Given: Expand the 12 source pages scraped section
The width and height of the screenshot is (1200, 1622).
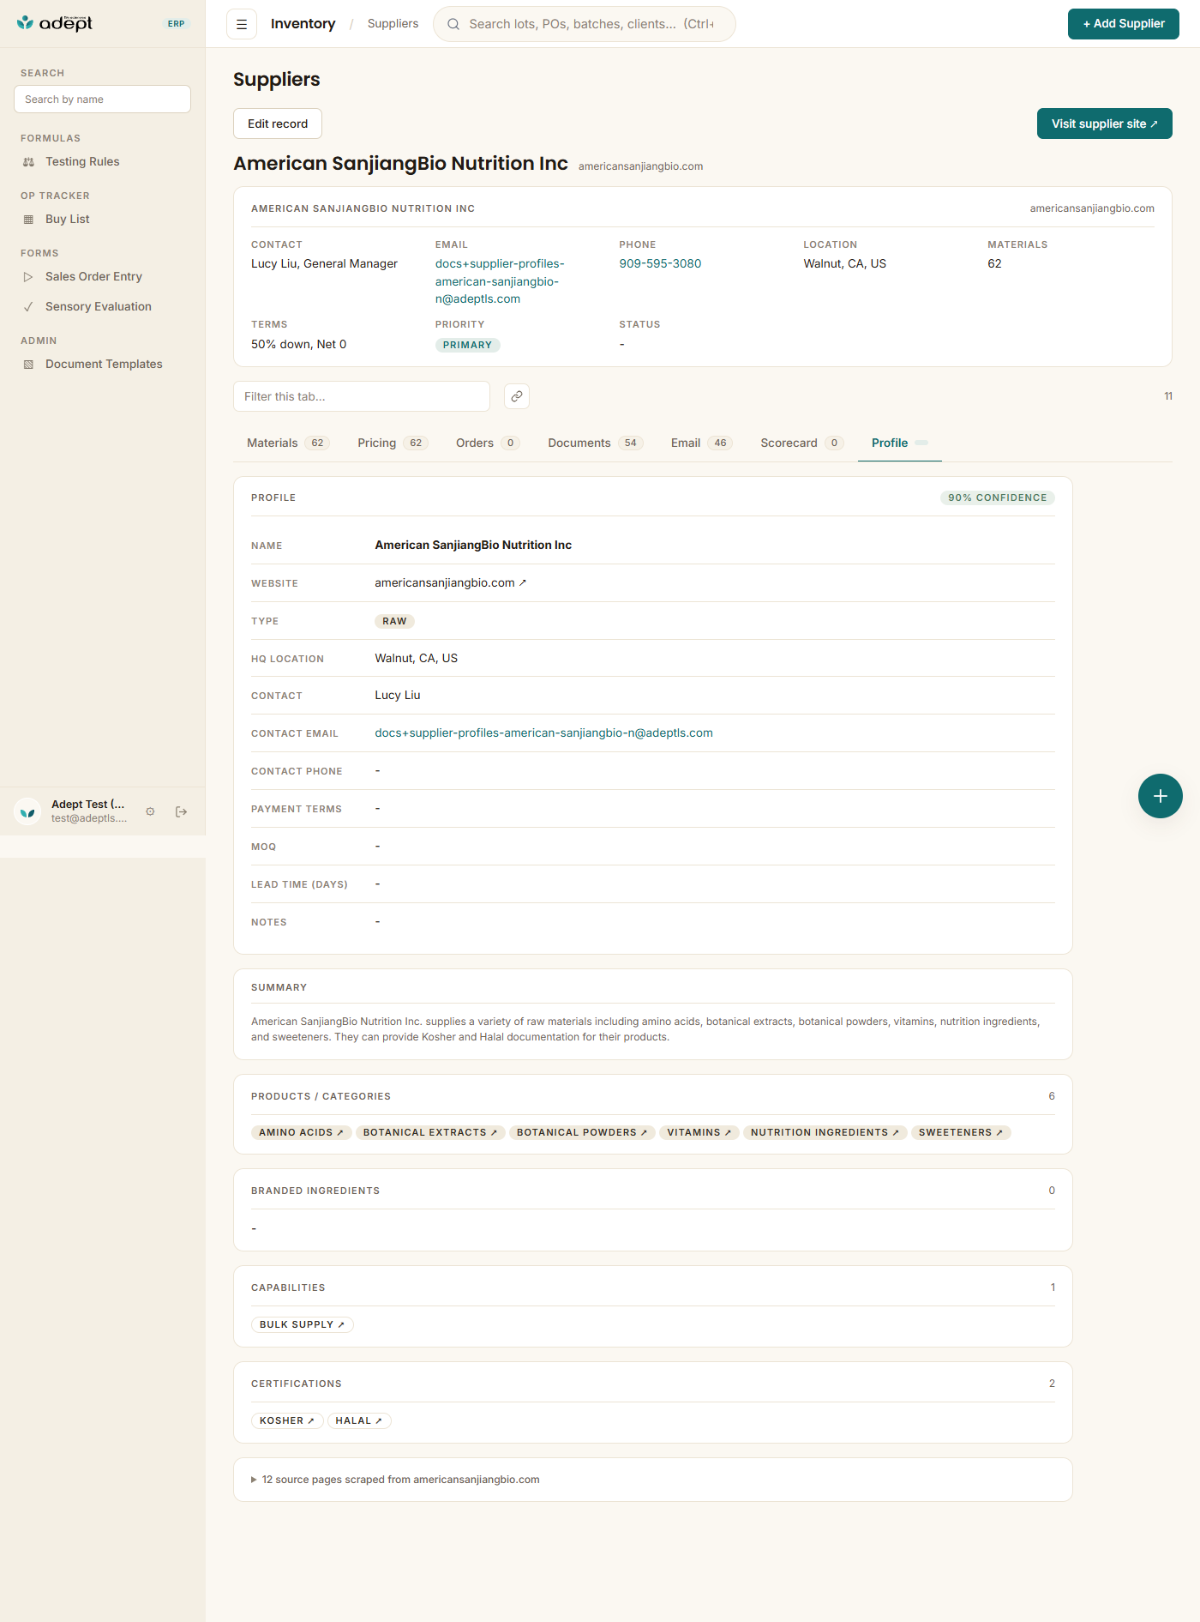Looking at the screenshot, I should 395,1480.
